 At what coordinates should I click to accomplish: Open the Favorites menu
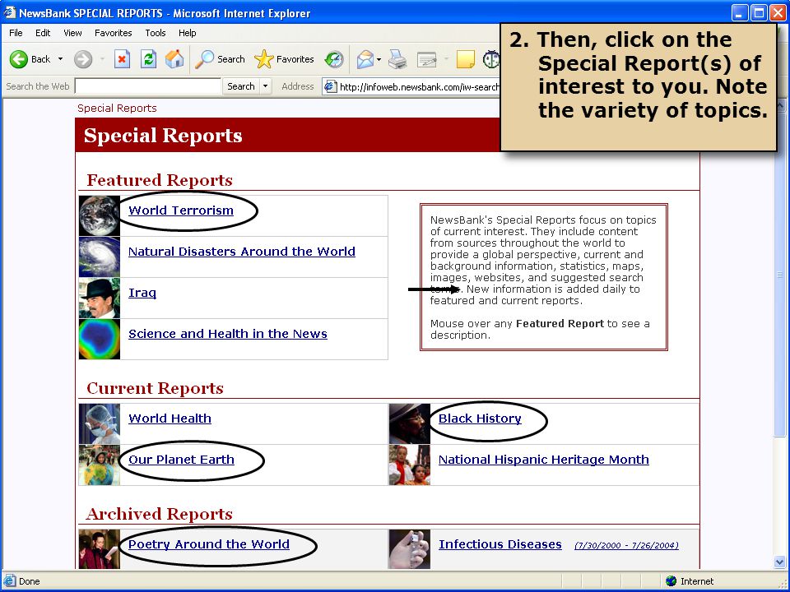coord(114,33)
